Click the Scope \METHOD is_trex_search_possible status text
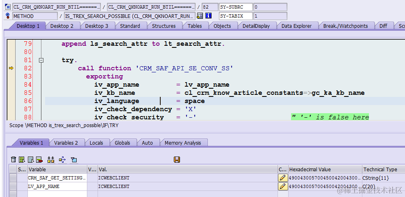Image resolution: width=405 pixels, height=197 pixels. pos(64,125)
